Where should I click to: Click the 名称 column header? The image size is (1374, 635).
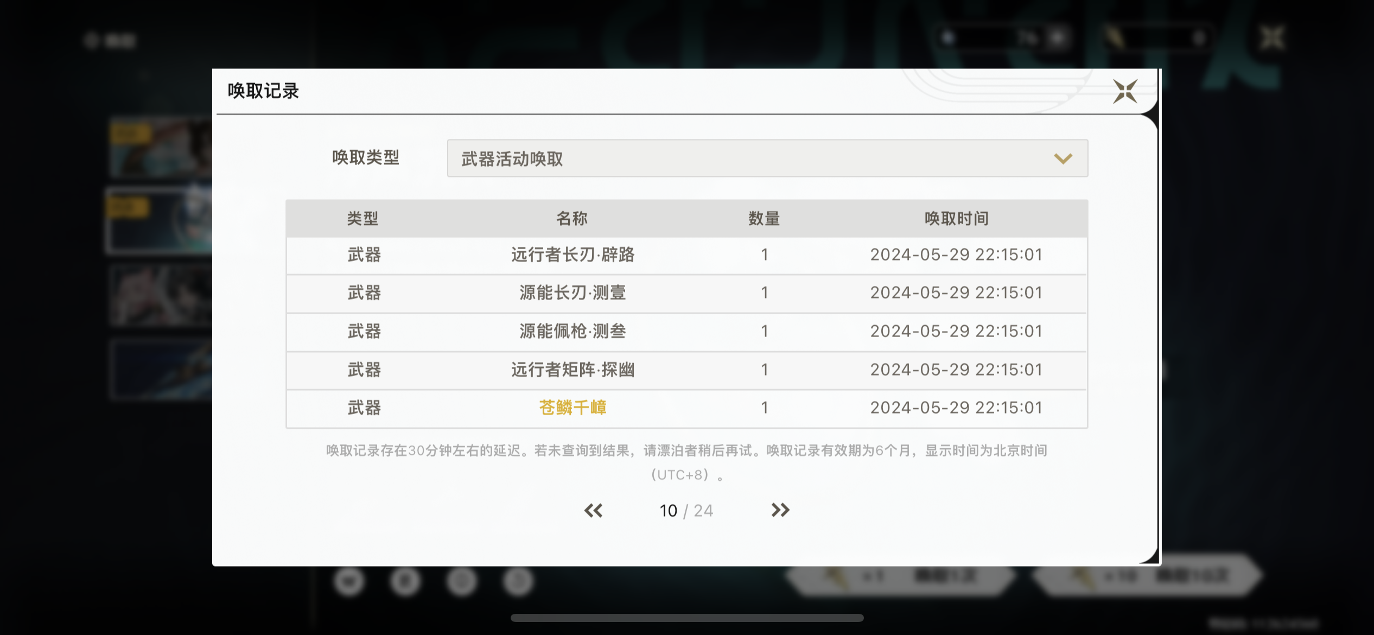pyautogui.click(x=572, y=218)
